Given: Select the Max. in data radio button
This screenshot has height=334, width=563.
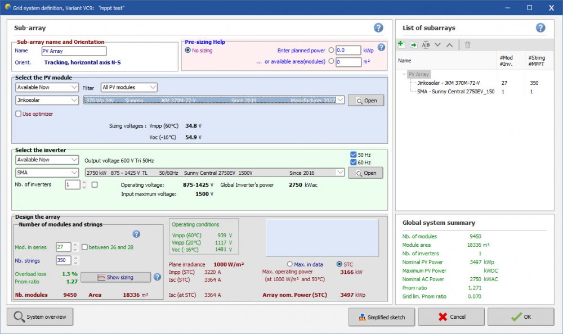Looking at the screenshot, I should (290, 264).
